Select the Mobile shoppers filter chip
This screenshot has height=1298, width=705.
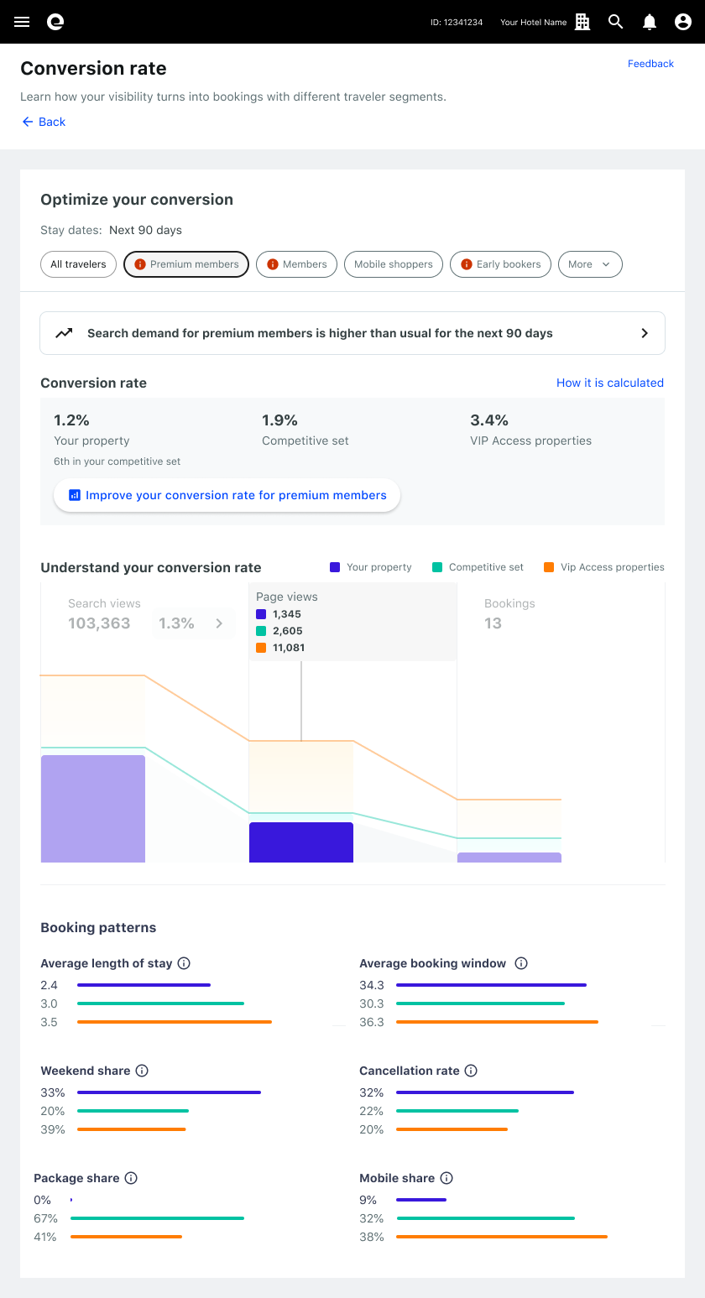(393, 264)
